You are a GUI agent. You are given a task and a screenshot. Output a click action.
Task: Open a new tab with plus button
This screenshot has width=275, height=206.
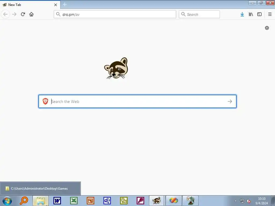coord(65,4)
